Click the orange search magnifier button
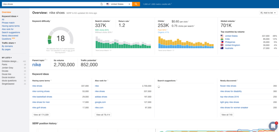Image resolution: width=279 pixels, height=132 pixels. click(136, 4)
